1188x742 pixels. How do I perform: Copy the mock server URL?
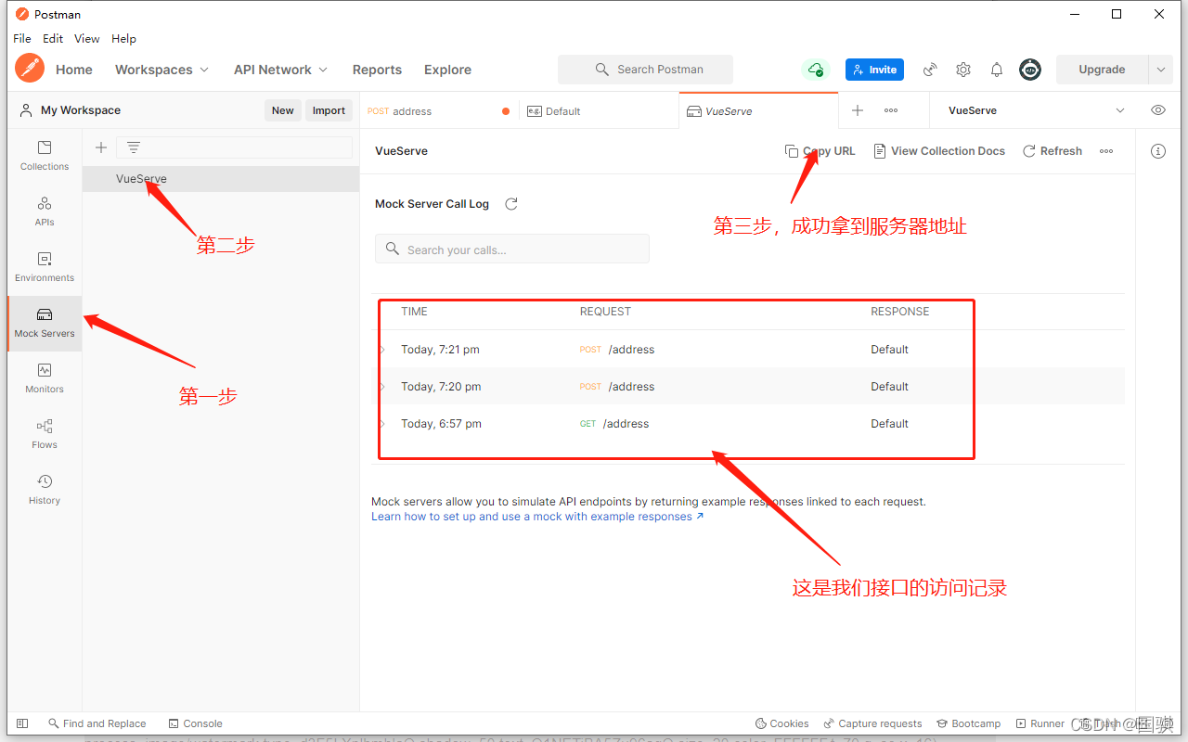(820, 151)
